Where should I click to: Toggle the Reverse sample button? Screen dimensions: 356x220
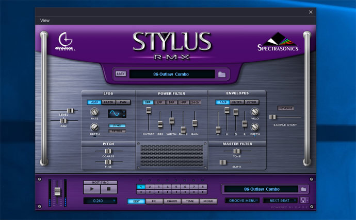tap(285, 108)
